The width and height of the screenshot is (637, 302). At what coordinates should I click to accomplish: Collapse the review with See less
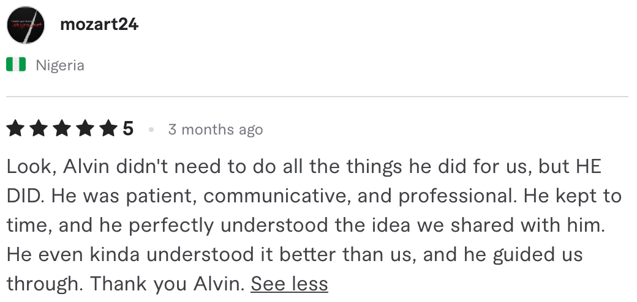pyautogui.click(x=289, y=284)
